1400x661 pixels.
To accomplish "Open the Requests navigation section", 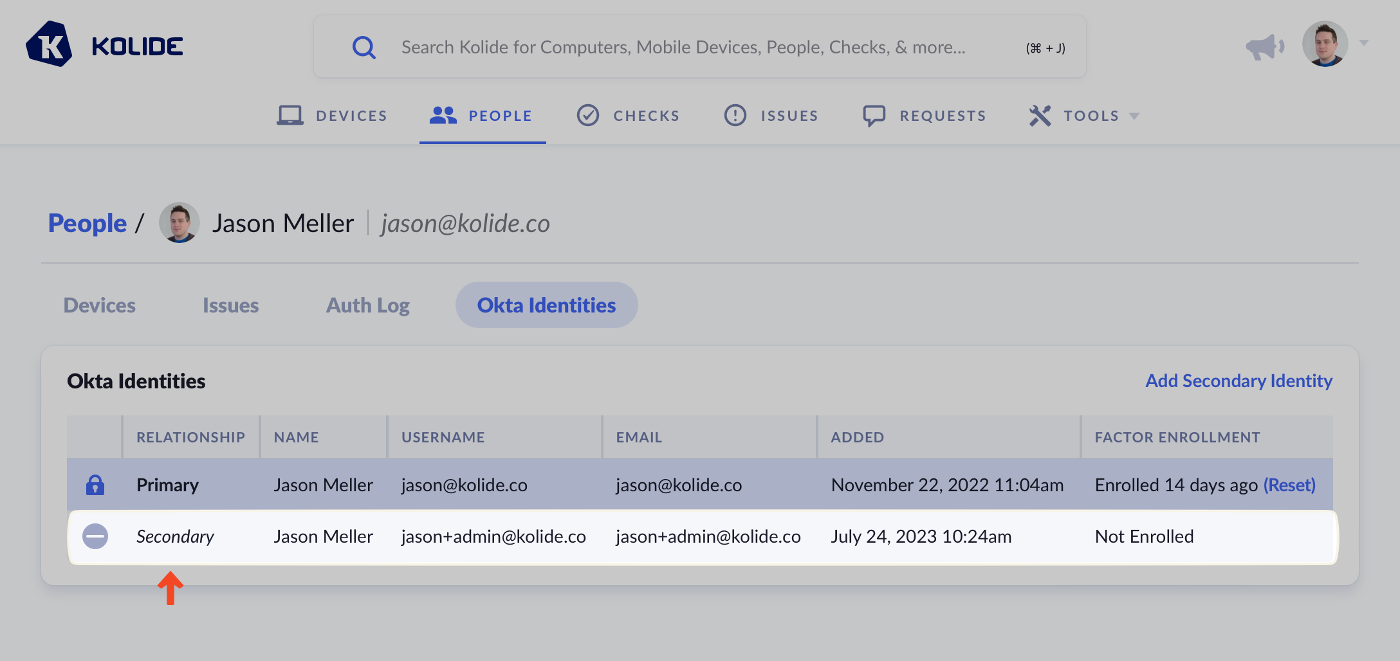I will coord(924,116).
